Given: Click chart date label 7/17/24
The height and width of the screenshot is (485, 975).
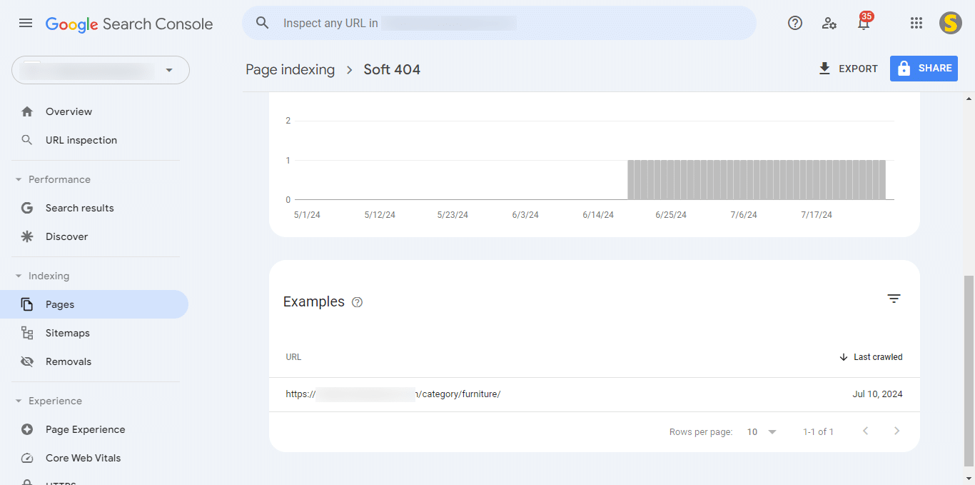Looking at the screenshot, I should 817,215.
